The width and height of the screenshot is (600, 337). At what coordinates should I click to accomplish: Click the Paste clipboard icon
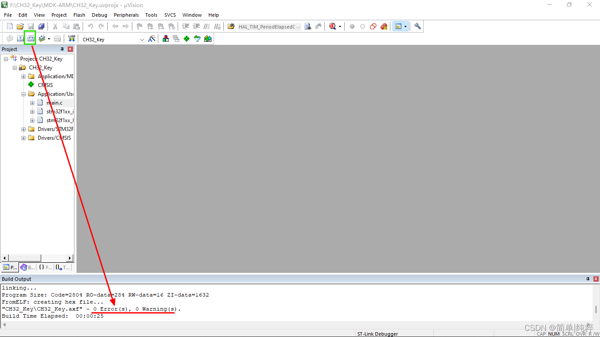(x=76, y=26)
